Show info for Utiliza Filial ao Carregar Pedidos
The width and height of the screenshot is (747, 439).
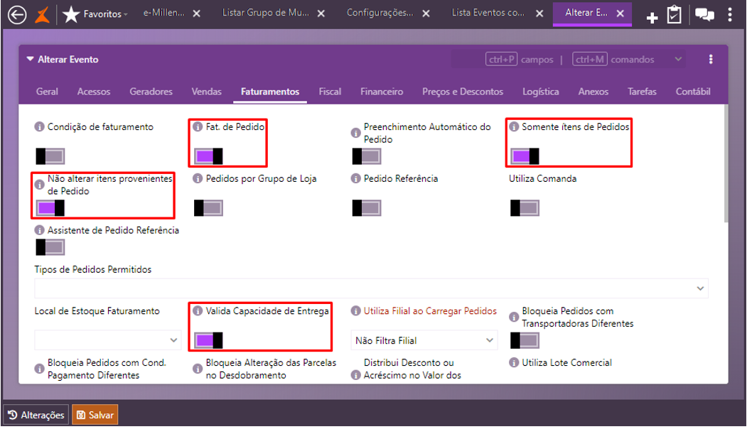coord(355,311)
